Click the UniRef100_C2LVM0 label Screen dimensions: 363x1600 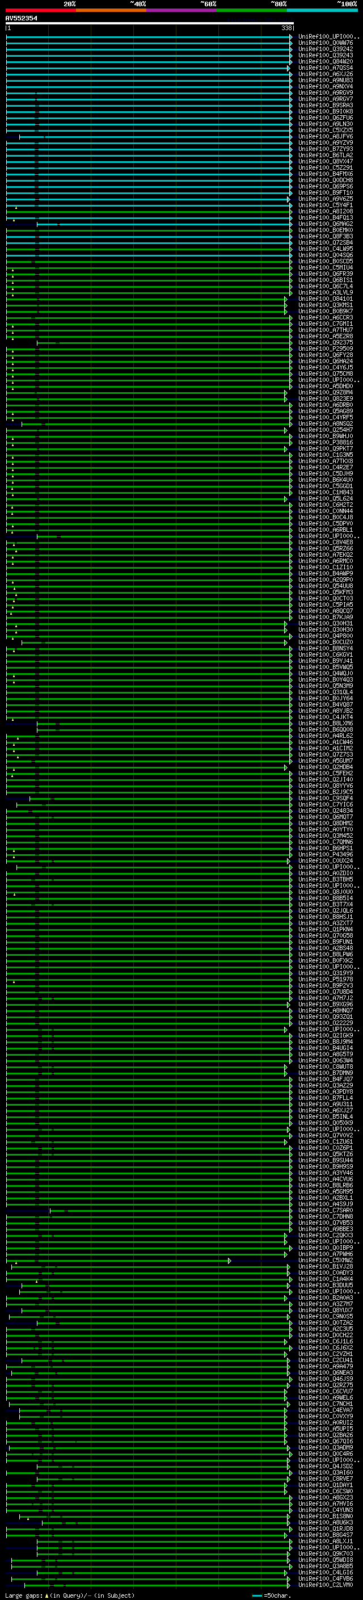(326, 1585)
